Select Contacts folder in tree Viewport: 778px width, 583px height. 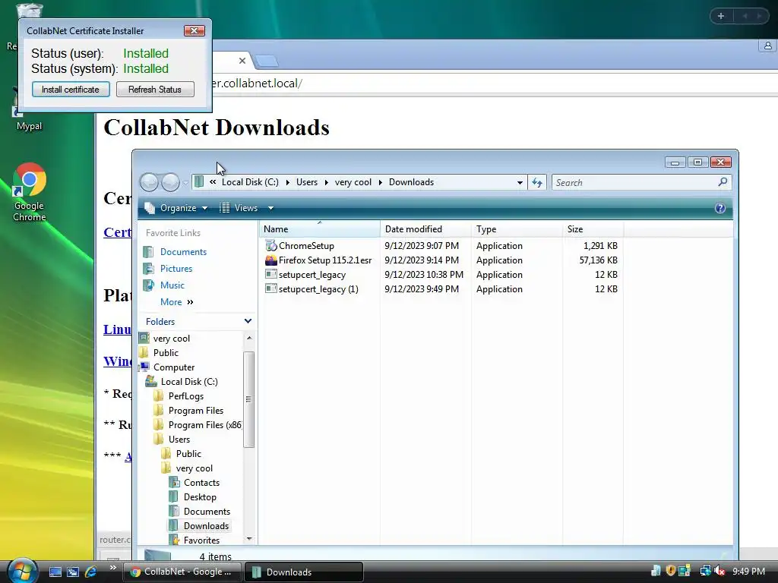[201, 482]
